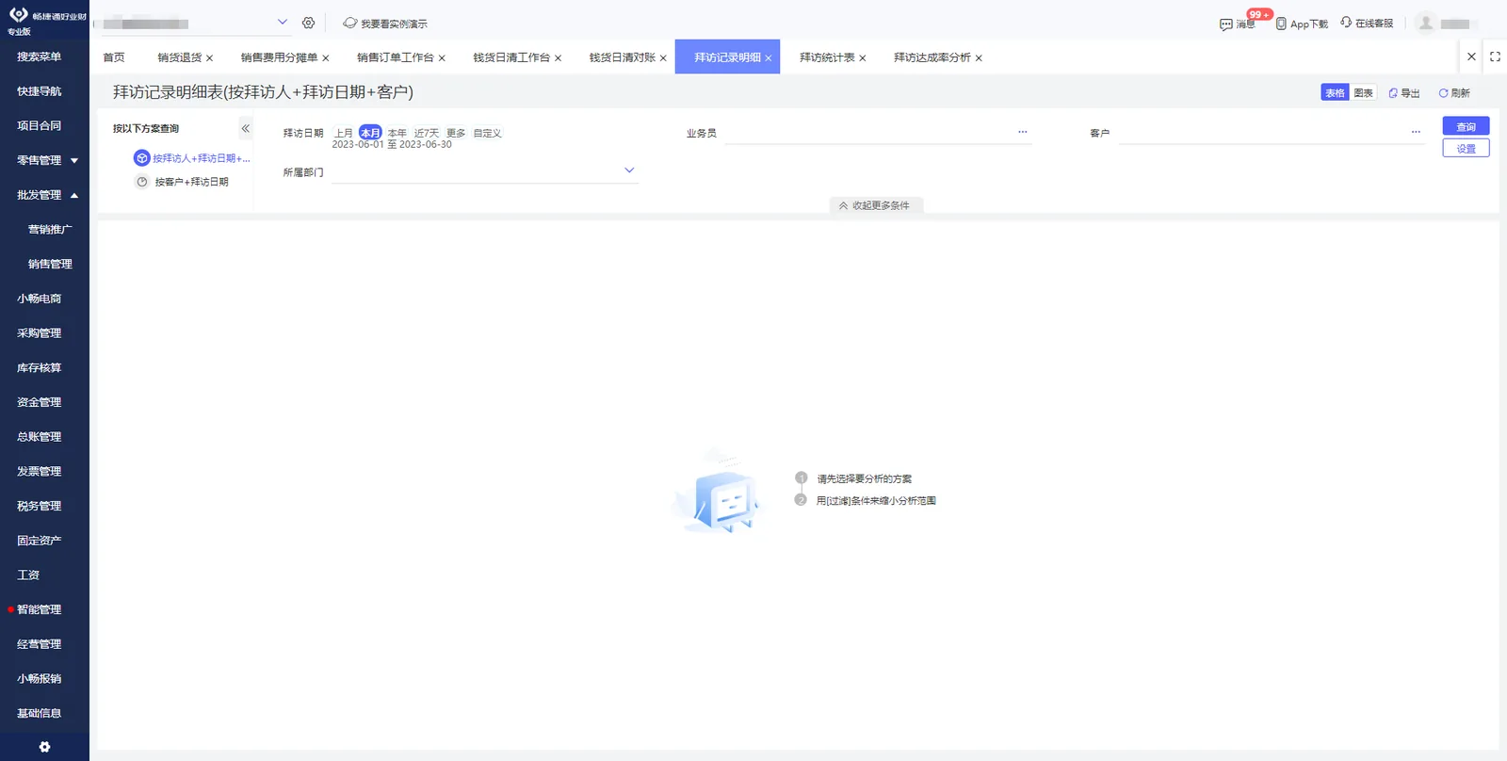Collapse the query scheme panel
This screenshot has width=1507, height=761.
point(245,128)
